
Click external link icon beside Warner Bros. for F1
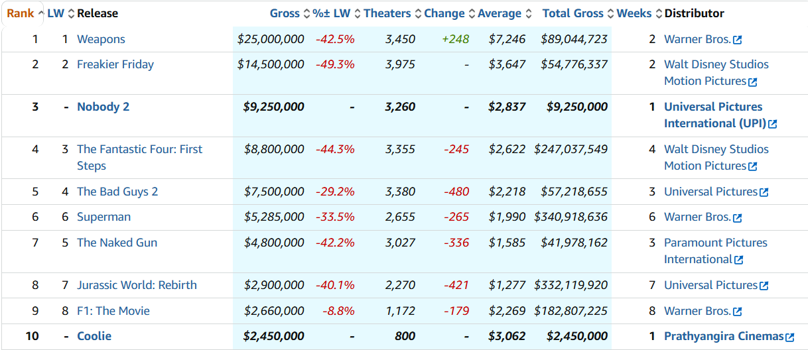coord(737,312)
